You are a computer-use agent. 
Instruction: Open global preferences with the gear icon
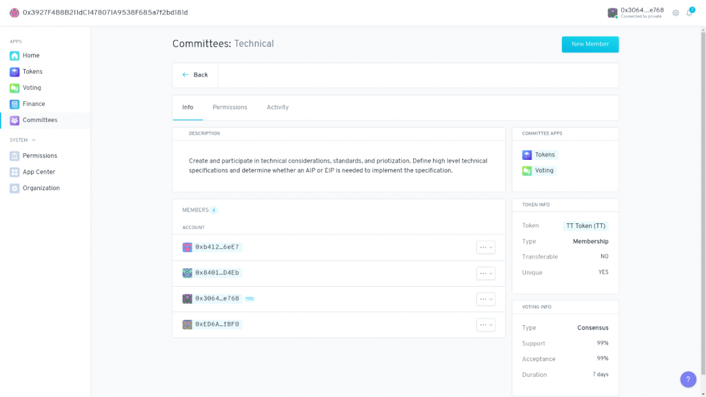[x=676, y=13]
